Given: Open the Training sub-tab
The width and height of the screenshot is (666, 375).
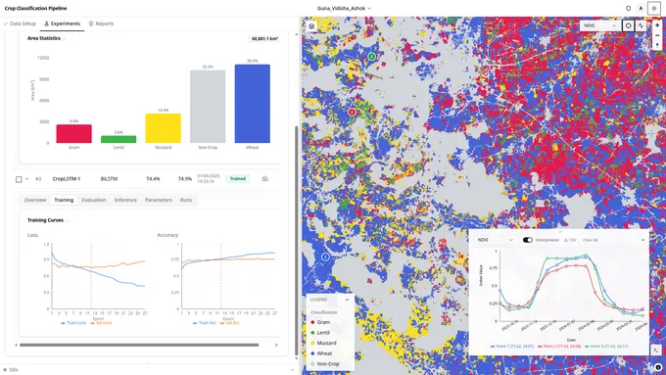Looking at the screenshot, I should [x=64, y=200].
